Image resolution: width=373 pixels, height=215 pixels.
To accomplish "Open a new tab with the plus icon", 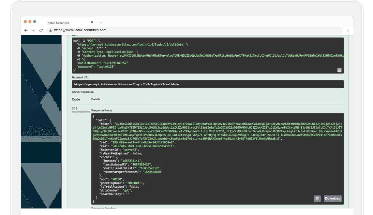I will coord(101,21).
